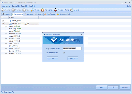Click the Account tab icon
This screenshot has width=132, height=94.
[x=25, y=14]
